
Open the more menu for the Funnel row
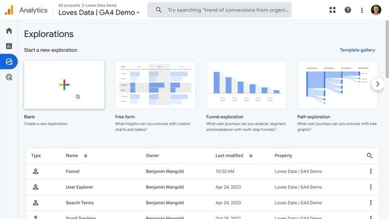371,172
